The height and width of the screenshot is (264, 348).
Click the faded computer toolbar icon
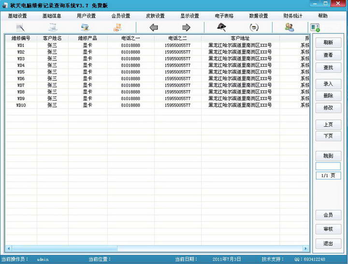(53, 28)
